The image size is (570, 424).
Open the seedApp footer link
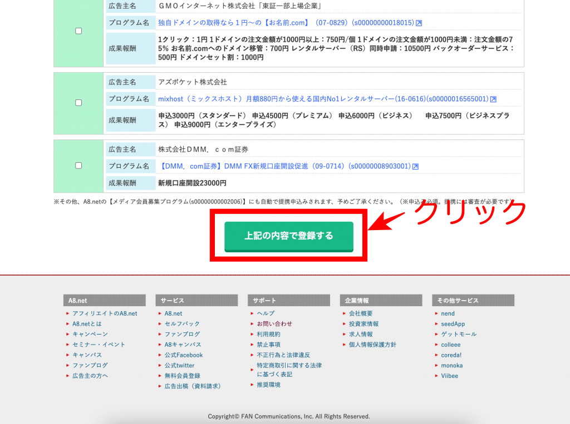click(453, 324)
